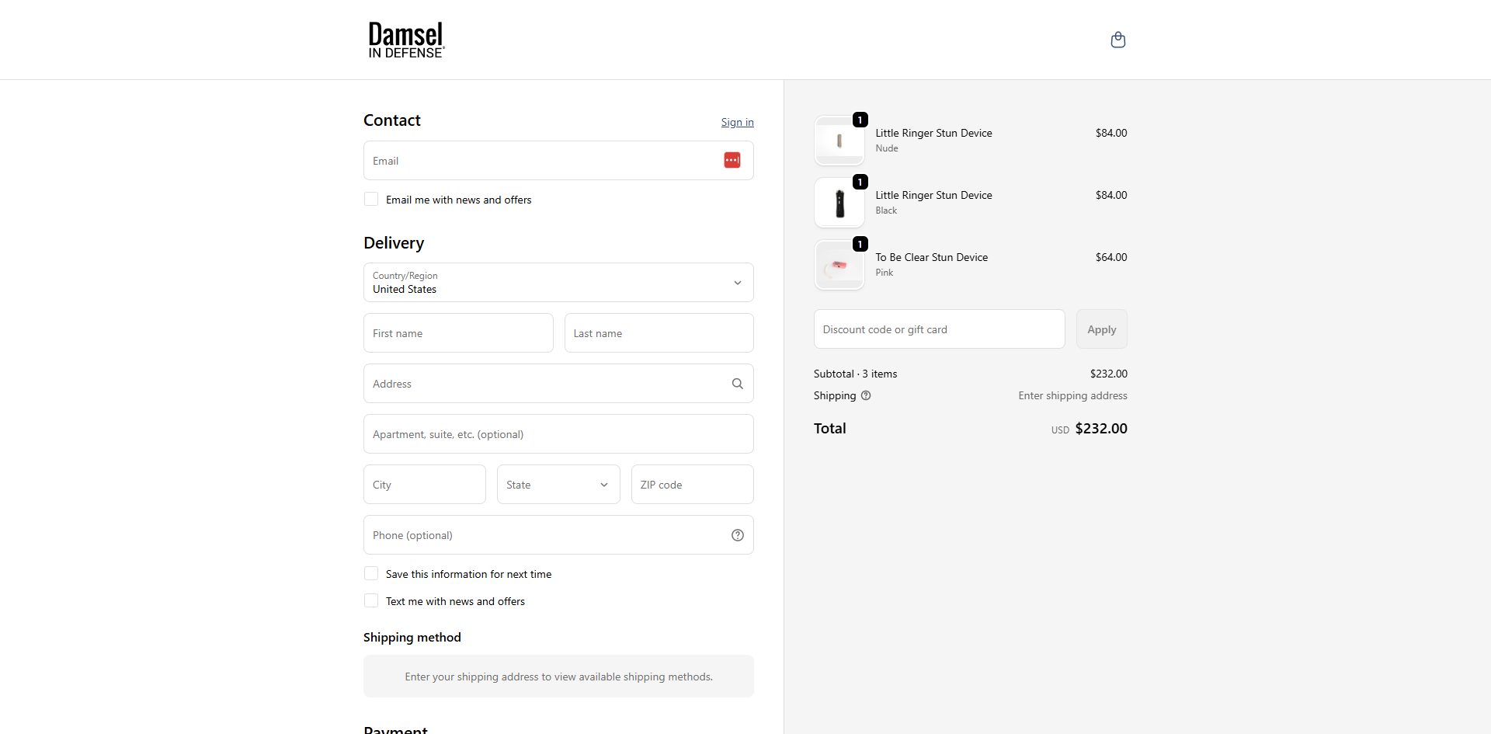
Task: Tick 'Text me with news and offers'
Action: [x=371, y=601]
